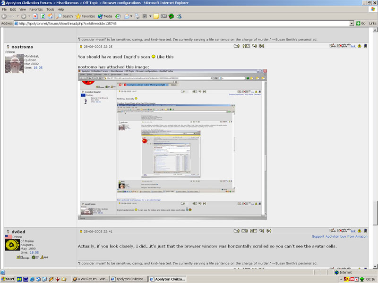Screen dimensions: 378x283
Task: Click the Start button on the taskbar
Action: pyautogui.click(x=8, y=279)
